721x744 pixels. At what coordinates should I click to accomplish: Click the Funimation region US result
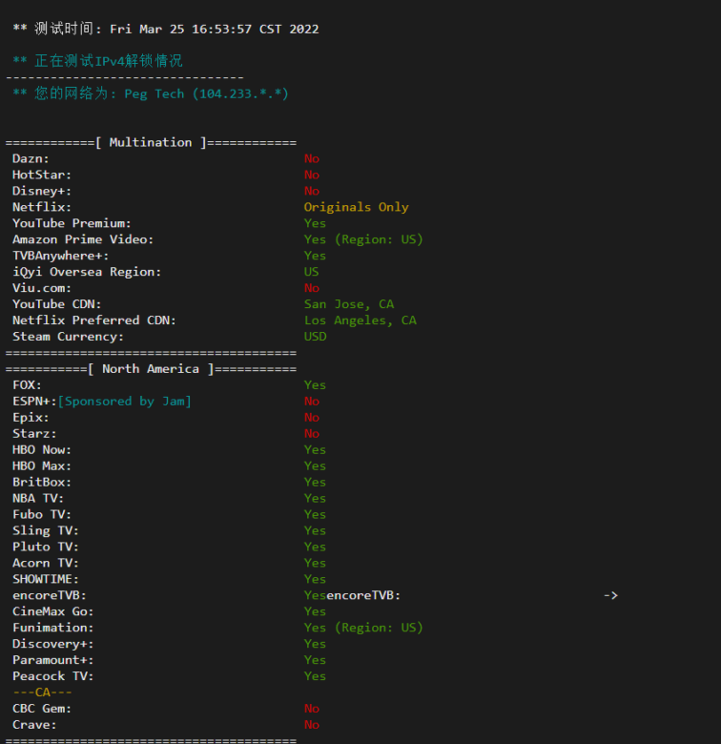(363, 628)
